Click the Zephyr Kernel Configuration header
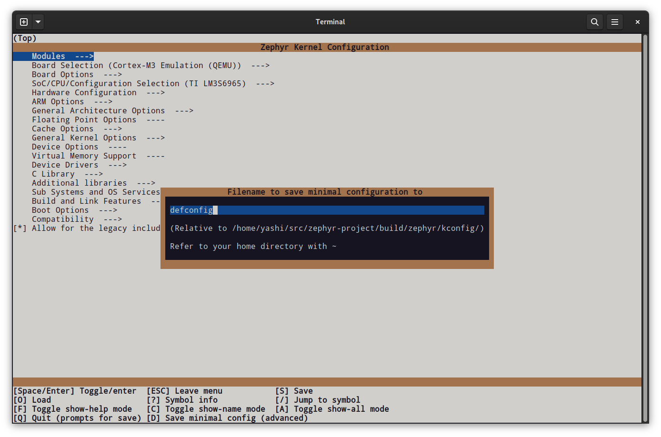661x437 pixels. (x=325, y=47)
